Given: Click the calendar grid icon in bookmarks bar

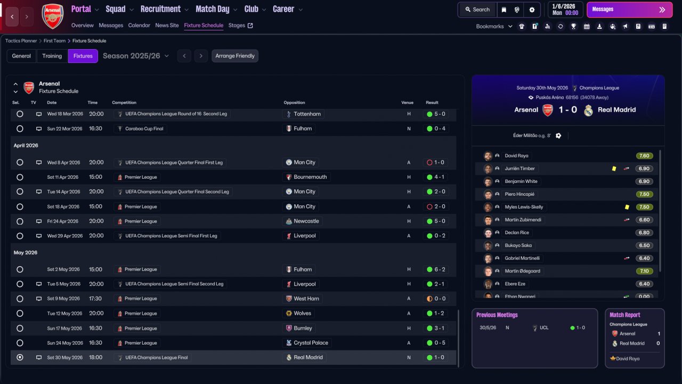Looking at the screenshot, I should [x=587, y=26].
